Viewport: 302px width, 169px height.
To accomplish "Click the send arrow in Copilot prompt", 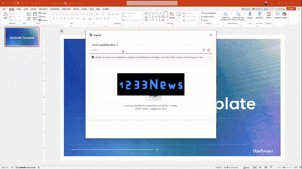I will pos(209,50).
